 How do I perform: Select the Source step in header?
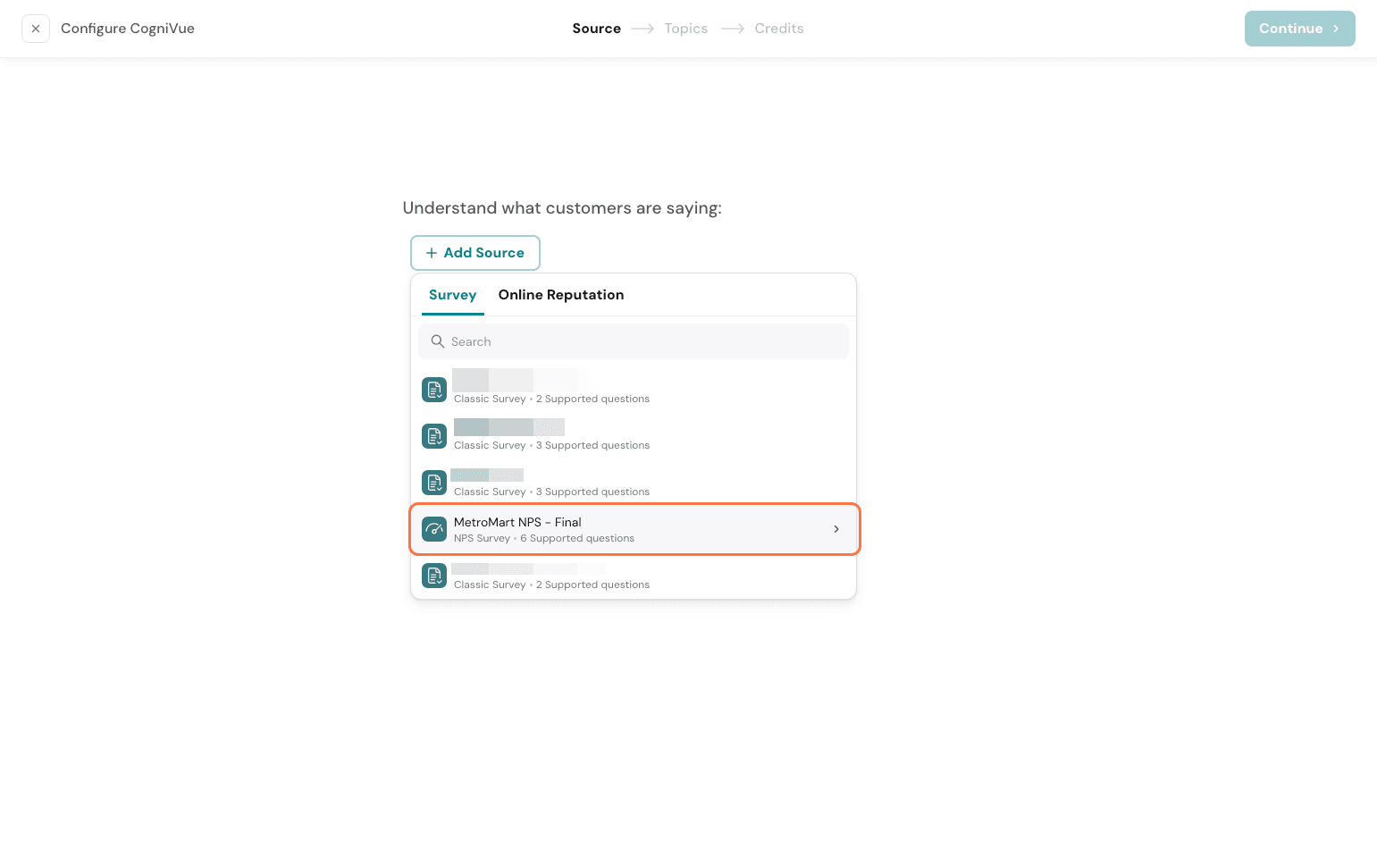[x=596, y=29]
